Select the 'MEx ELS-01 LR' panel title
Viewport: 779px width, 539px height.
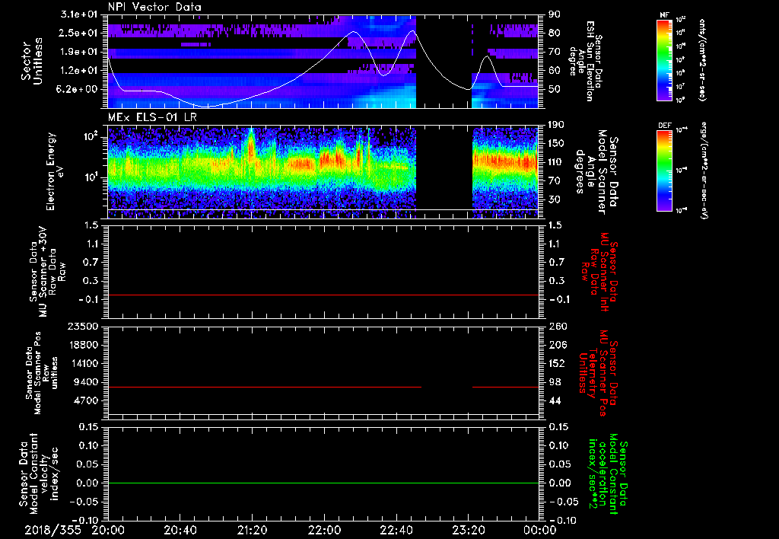coord(152,117)
